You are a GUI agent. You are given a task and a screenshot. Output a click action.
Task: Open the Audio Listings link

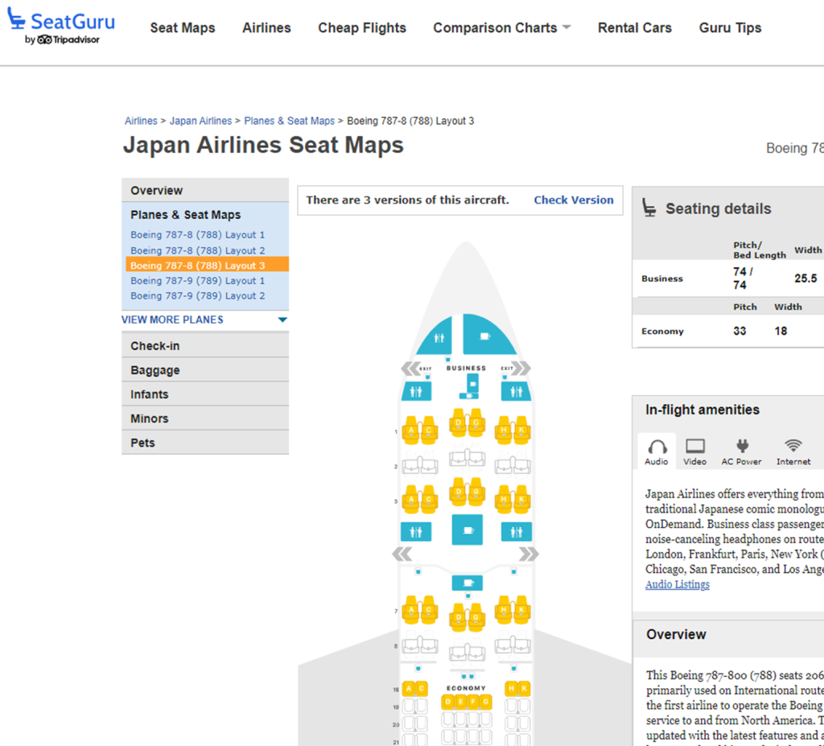tap(677, 584)
